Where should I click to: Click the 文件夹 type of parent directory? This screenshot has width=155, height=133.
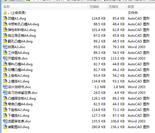(133, 13)
